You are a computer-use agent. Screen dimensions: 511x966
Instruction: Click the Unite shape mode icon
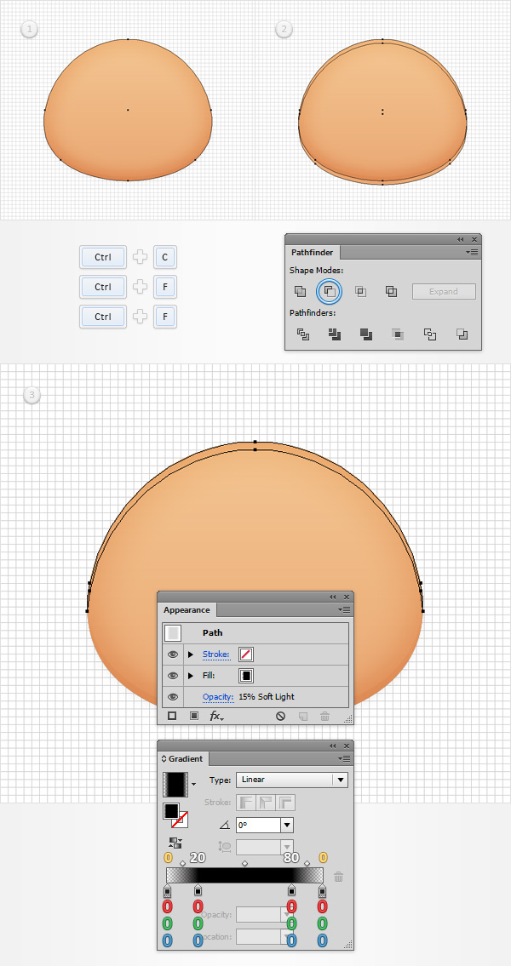click(300, 291)
